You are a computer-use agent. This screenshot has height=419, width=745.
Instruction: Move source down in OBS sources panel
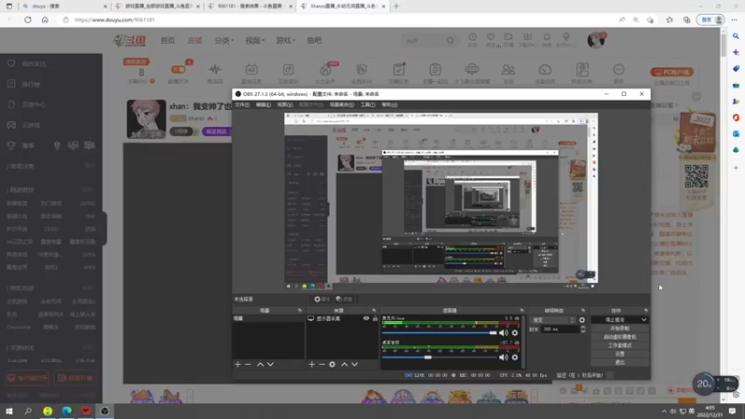pyautogui.click(x=355, y=364)
